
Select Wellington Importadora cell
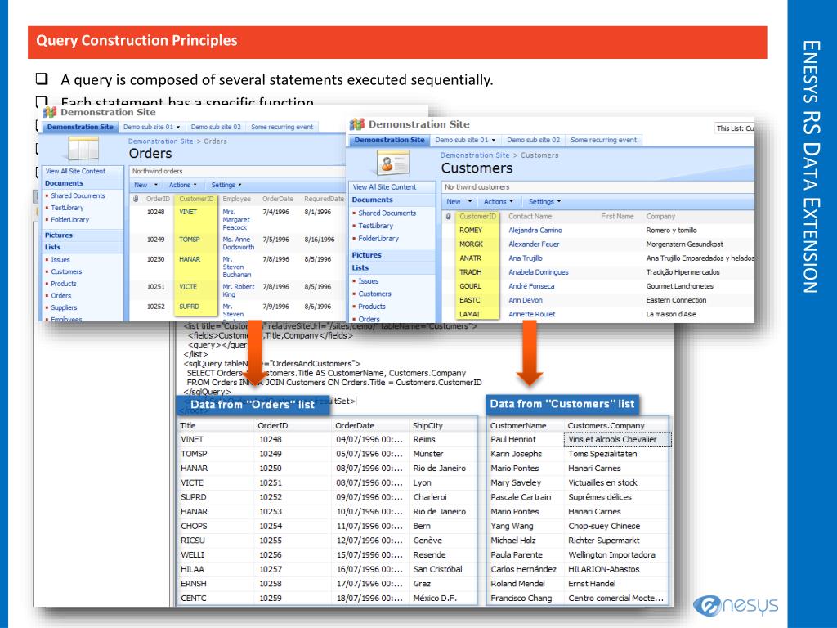click(611, 555)
